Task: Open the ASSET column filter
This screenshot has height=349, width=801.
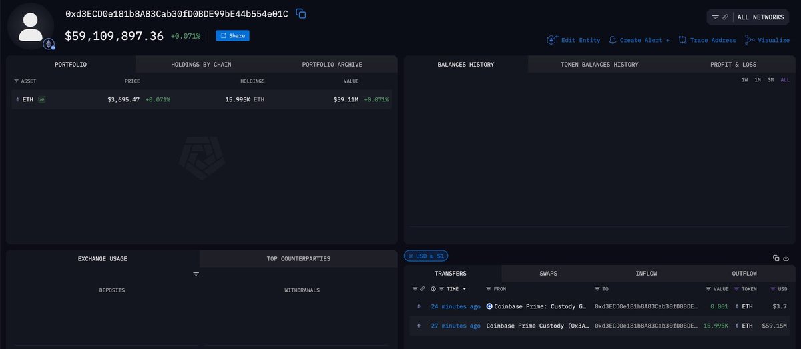Action: pos(16,81)
